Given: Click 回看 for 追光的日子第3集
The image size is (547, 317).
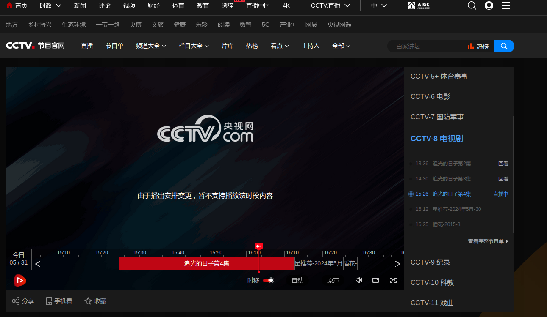Looking at the screenshot, I should point(503,179).
